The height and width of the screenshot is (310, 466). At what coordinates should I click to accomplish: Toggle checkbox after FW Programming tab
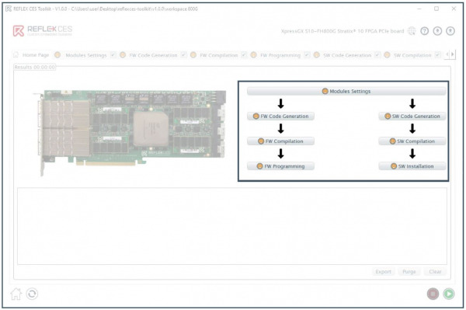pyautogui.click(x=307, y=54)
